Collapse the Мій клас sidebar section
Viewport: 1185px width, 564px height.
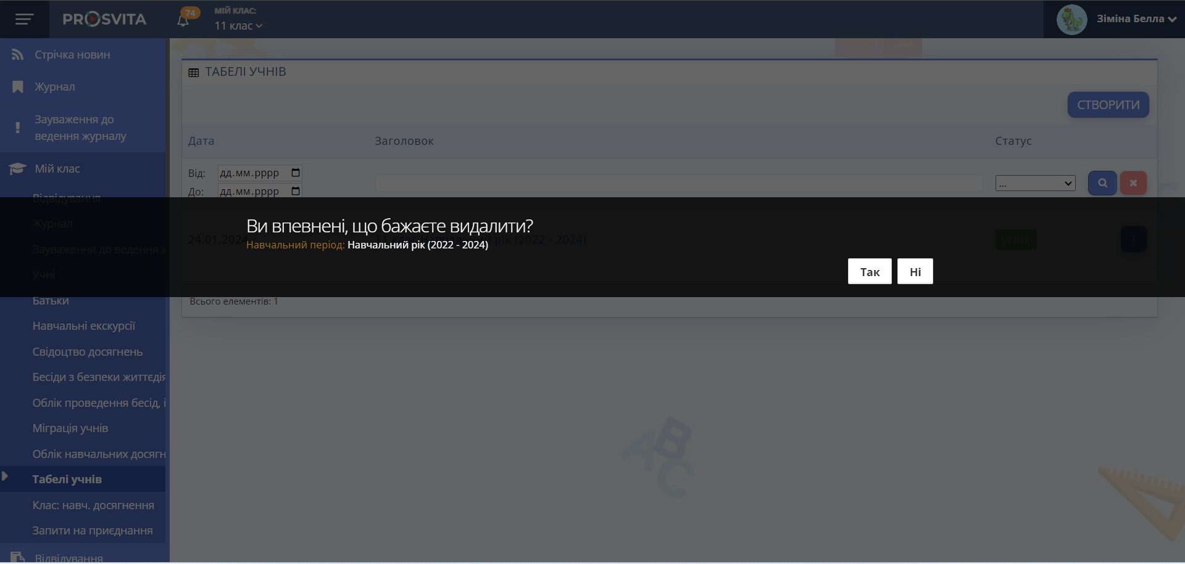tap(57, 169)
